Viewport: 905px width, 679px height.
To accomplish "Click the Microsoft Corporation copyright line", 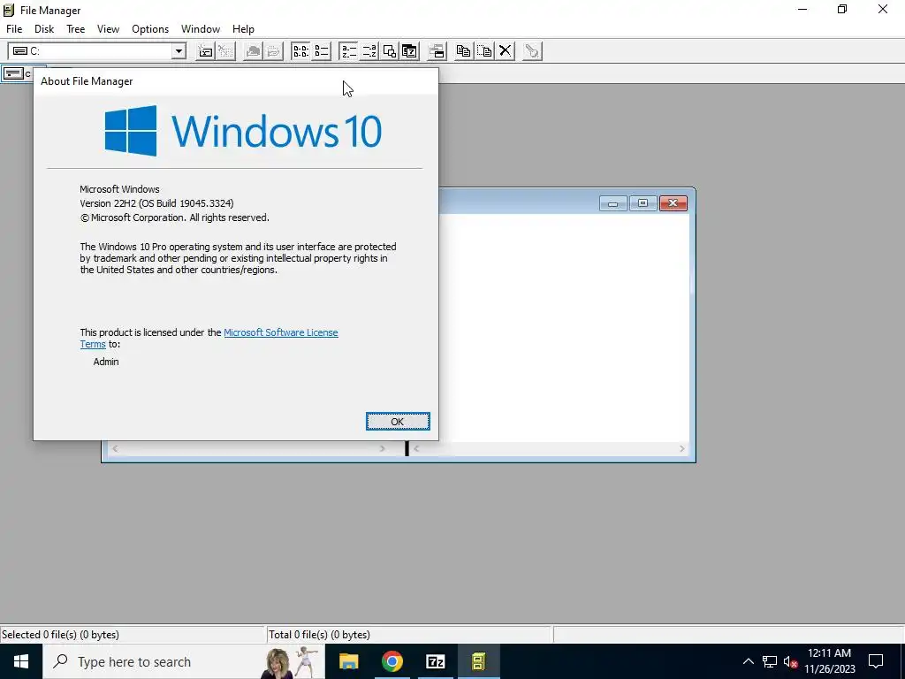I will pos(174,217).
